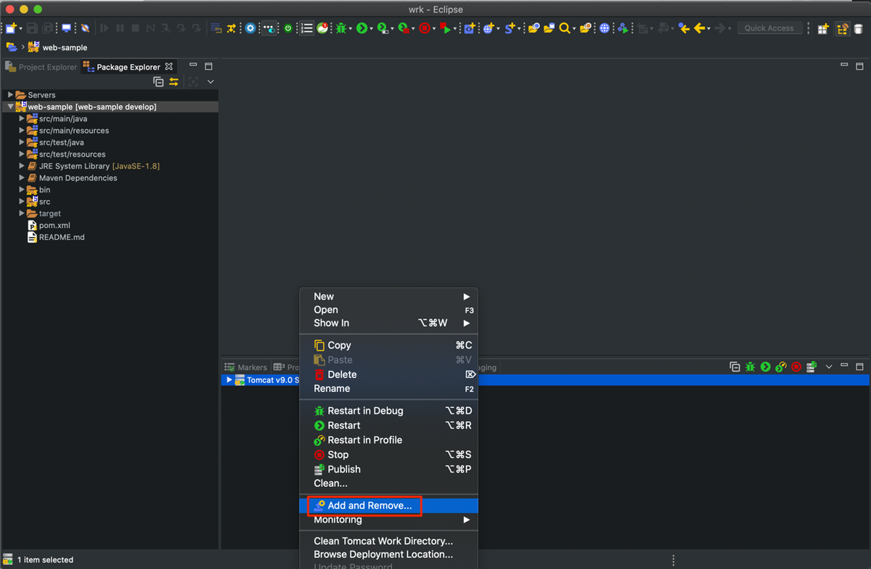This screenshot has width=871, height=569.
Task: Open the Servers view menu chevron
Action: click(829, 367)
